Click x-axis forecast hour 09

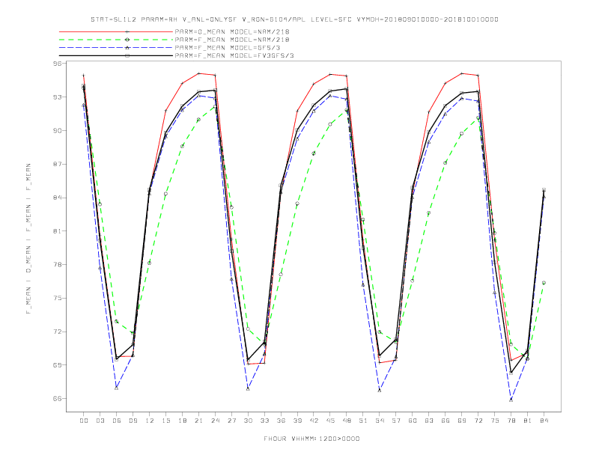pyautogui.click(x=133, y=421)
